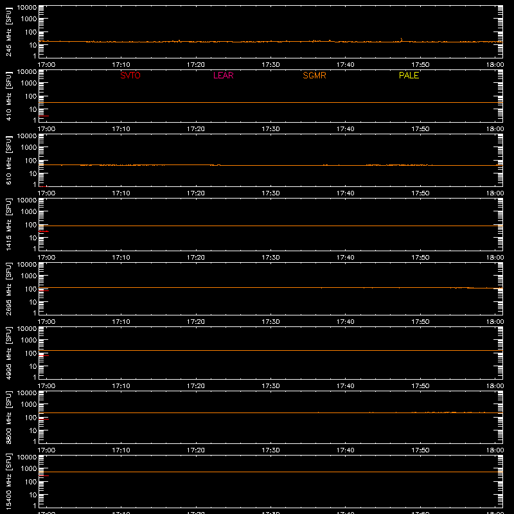Click the yellow PALE station label
Screen dimensions: 514x514
pyautogui.click(x=409, y=75)
